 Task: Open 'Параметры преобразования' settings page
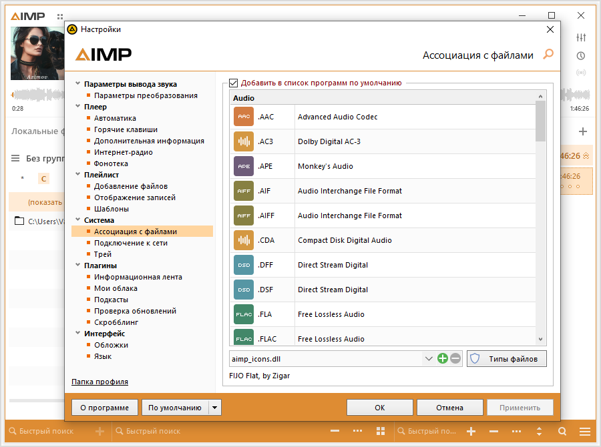146,95
